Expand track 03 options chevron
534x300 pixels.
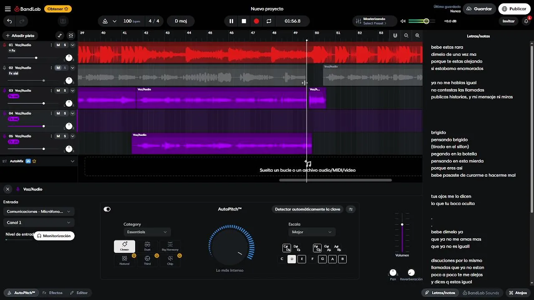73,90
